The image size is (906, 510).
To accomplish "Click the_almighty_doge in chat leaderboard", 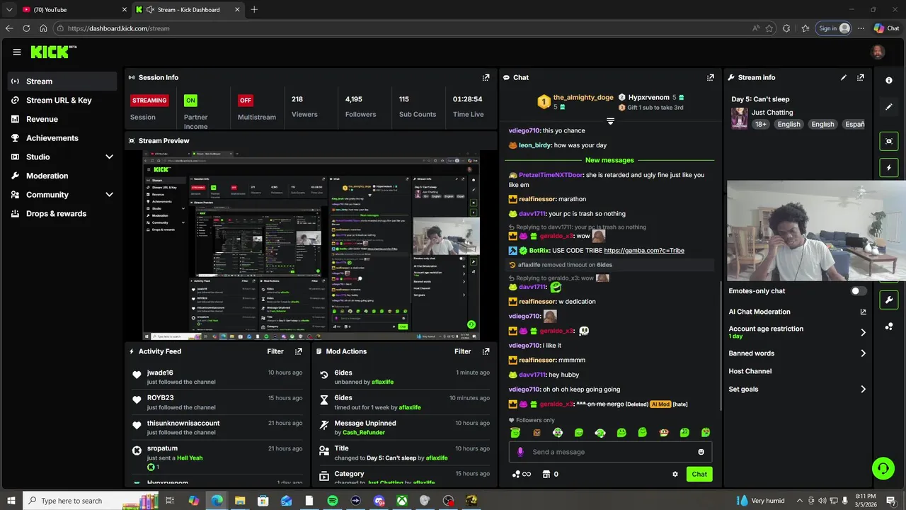I will 583,97.
